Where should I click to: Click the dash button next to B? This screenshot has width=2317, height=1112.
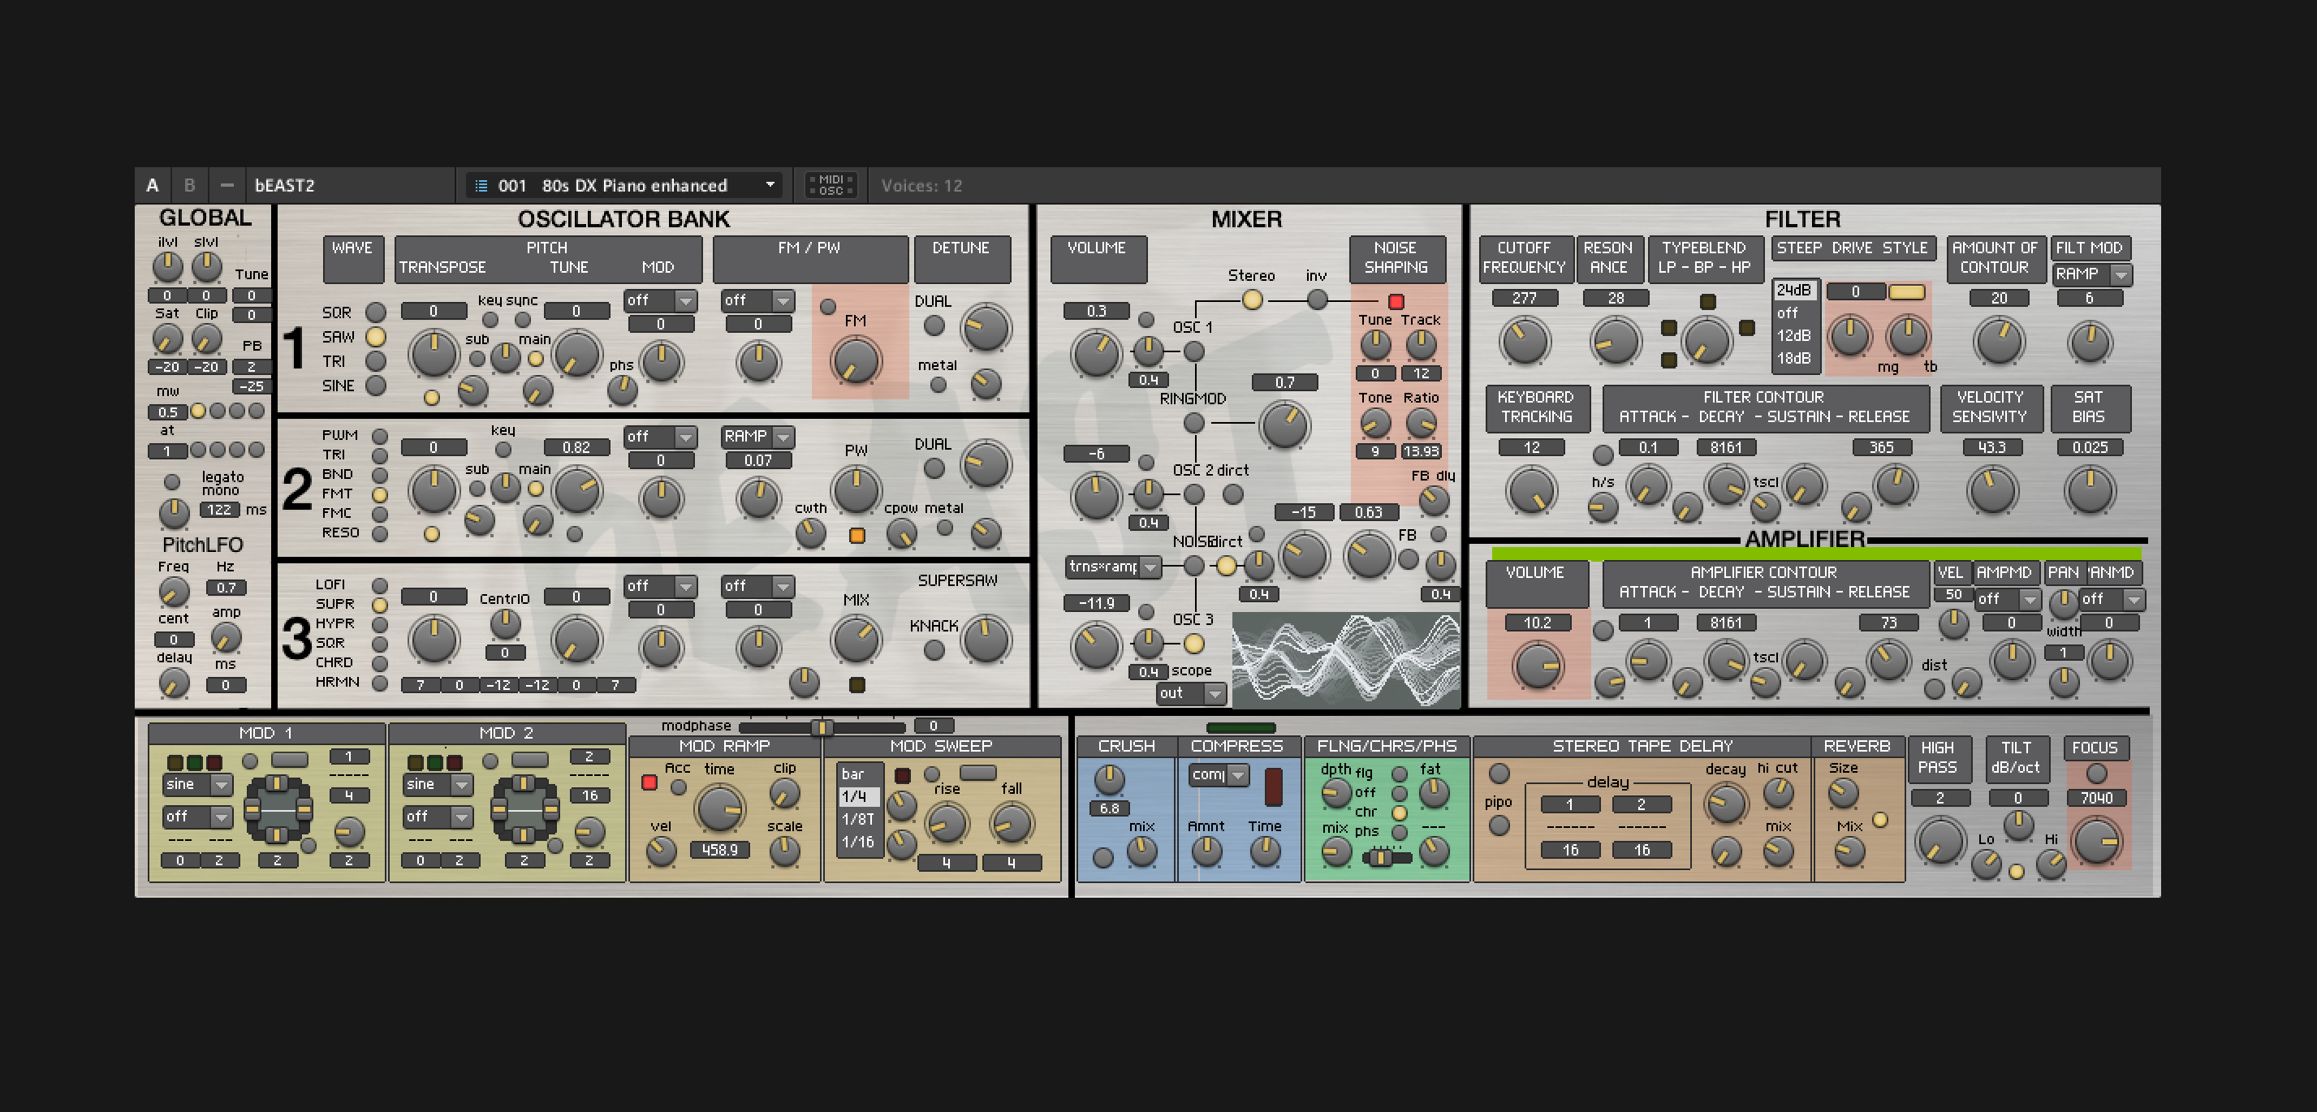(x=227, y=185)
